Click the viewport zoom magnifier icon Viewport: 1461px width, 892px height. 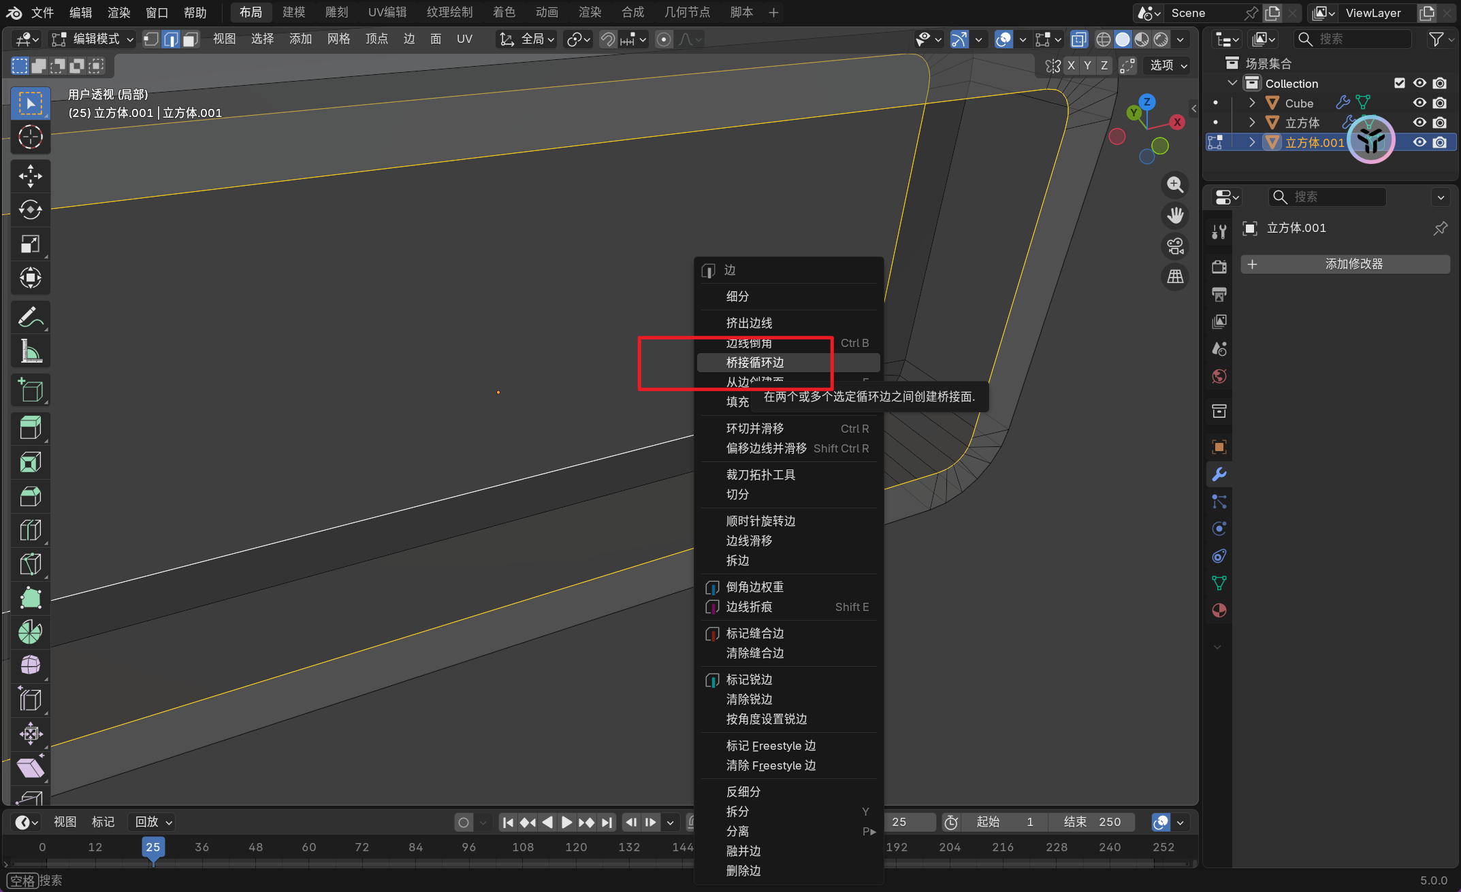(x=1175, y=184)
